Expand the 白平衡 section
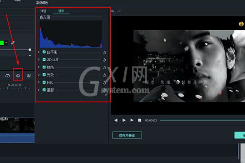The width and height of the screenshot is (245, 163). pyautogui.click(x=39, y=52)
